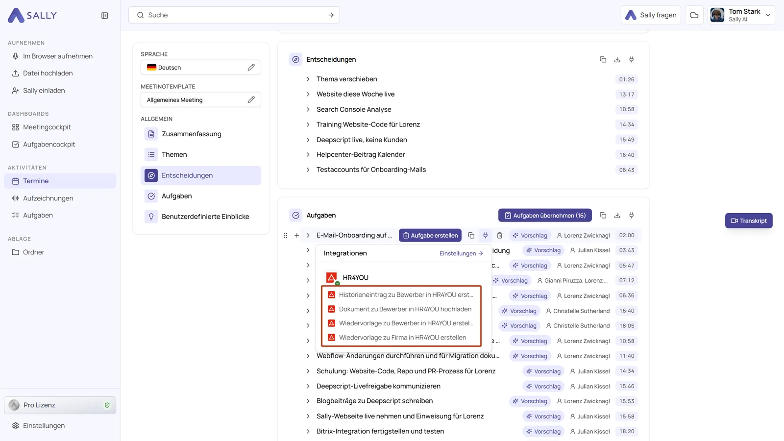
Task: Open integrations plug icon for Entscheidungen
Action: [632, 60]
